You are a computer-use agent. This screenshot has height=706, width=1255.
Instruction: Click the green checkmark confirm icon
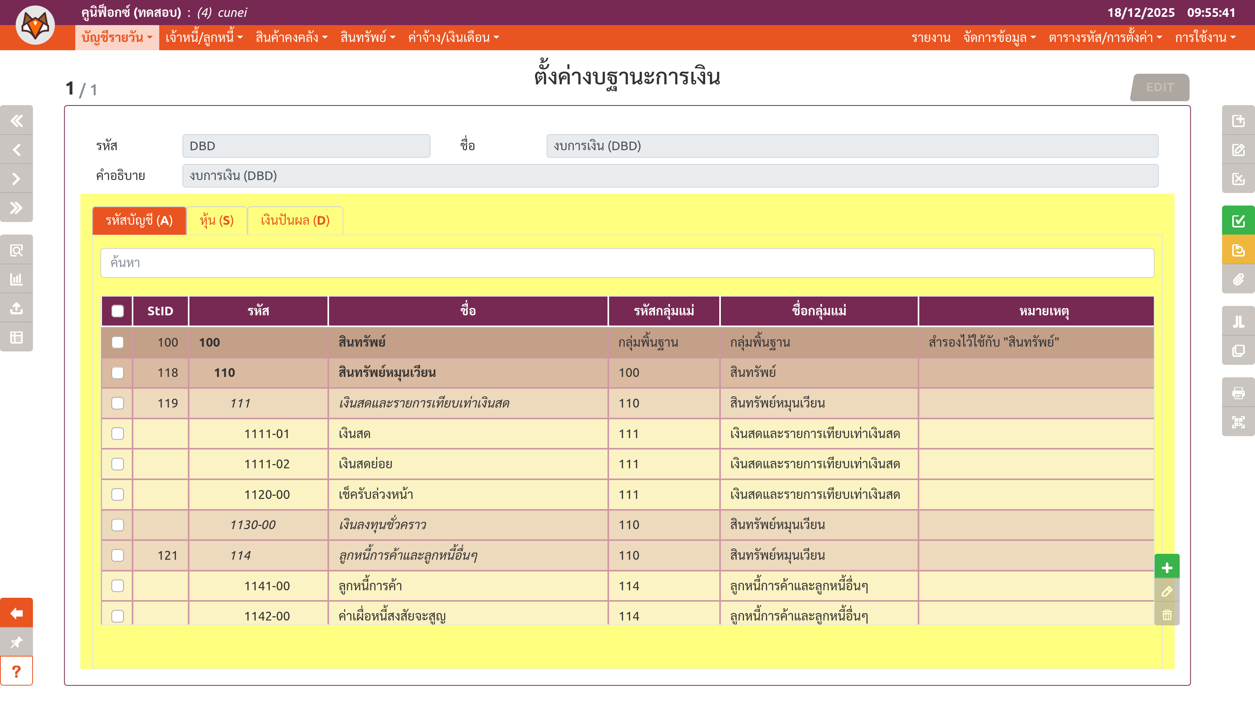click(x=1238, y=221)
